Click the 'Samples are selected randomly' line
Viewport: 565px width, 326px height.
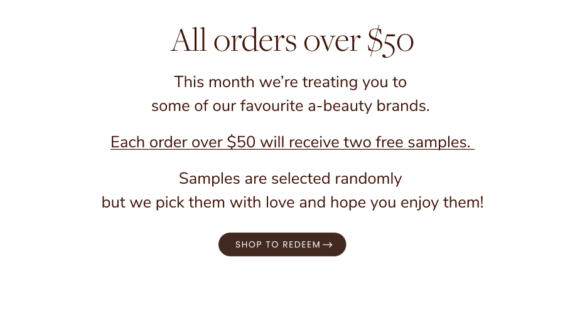pyautogui.click(x=291, y=179)
